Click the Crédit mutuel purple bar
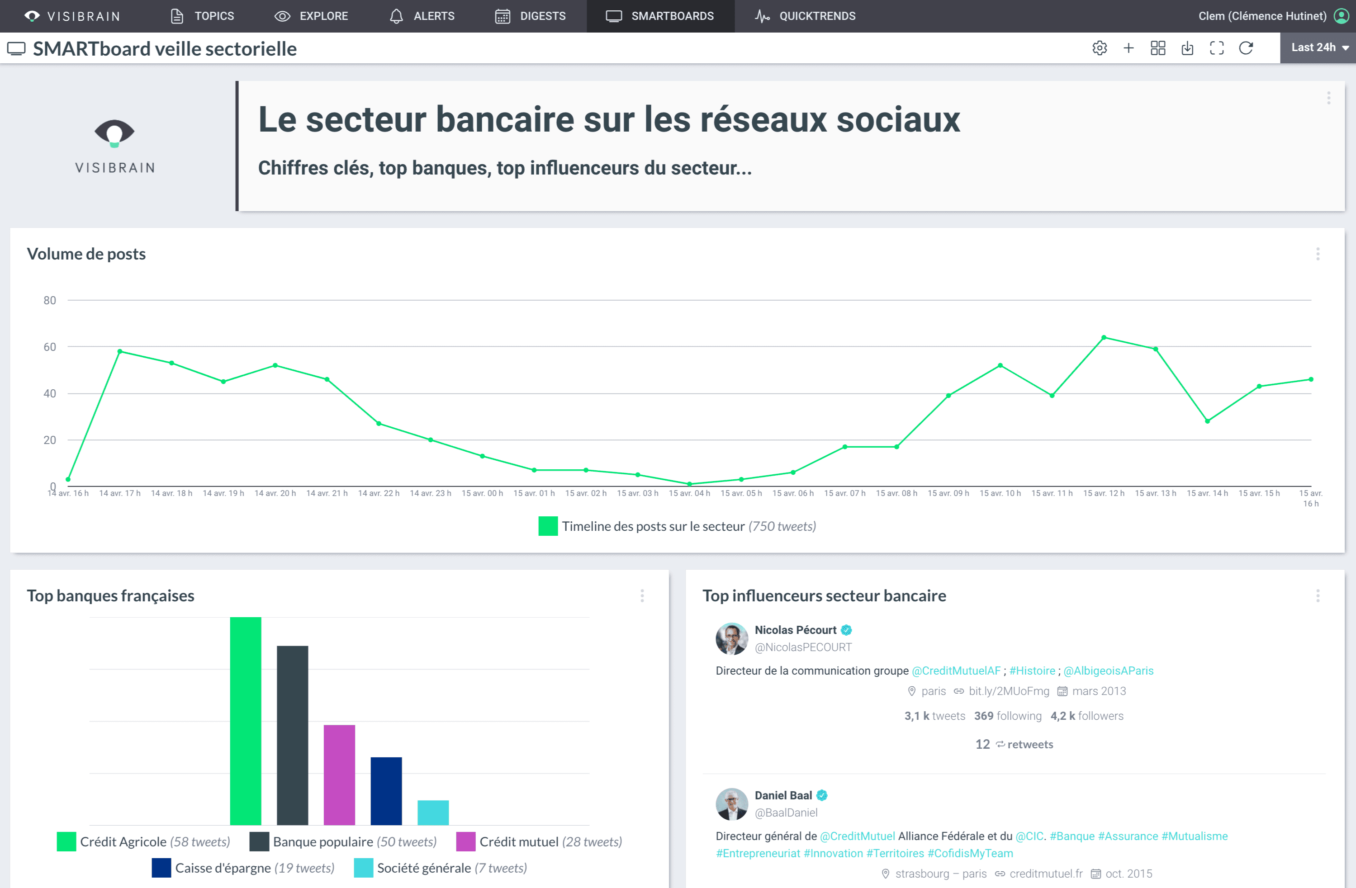The image size is (1356, 888). tap(340, 775)
